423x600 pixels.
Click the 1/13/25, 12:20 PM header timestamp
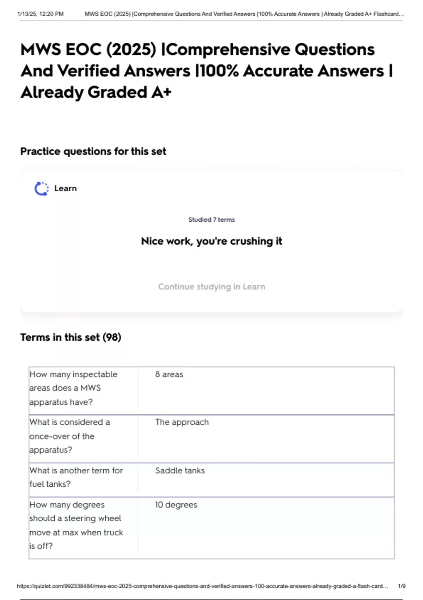coord(40,14)
